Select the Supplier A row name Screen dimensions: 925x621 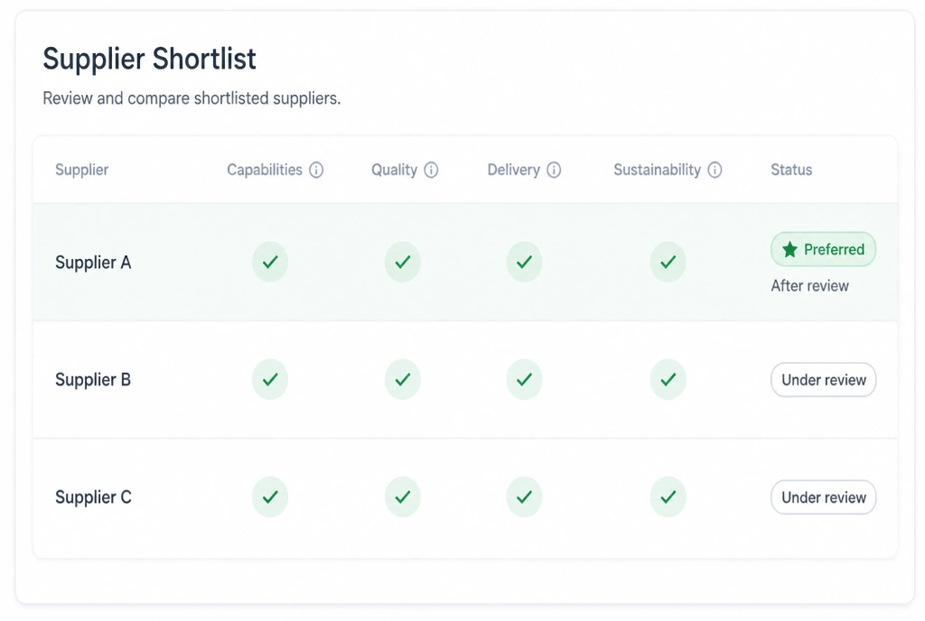pyautogui.click(x=93, y=263)
